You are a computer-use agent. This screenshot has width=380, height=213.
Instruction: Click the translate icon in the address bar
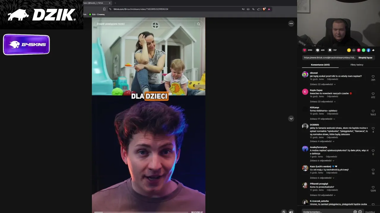click(253, 9)
